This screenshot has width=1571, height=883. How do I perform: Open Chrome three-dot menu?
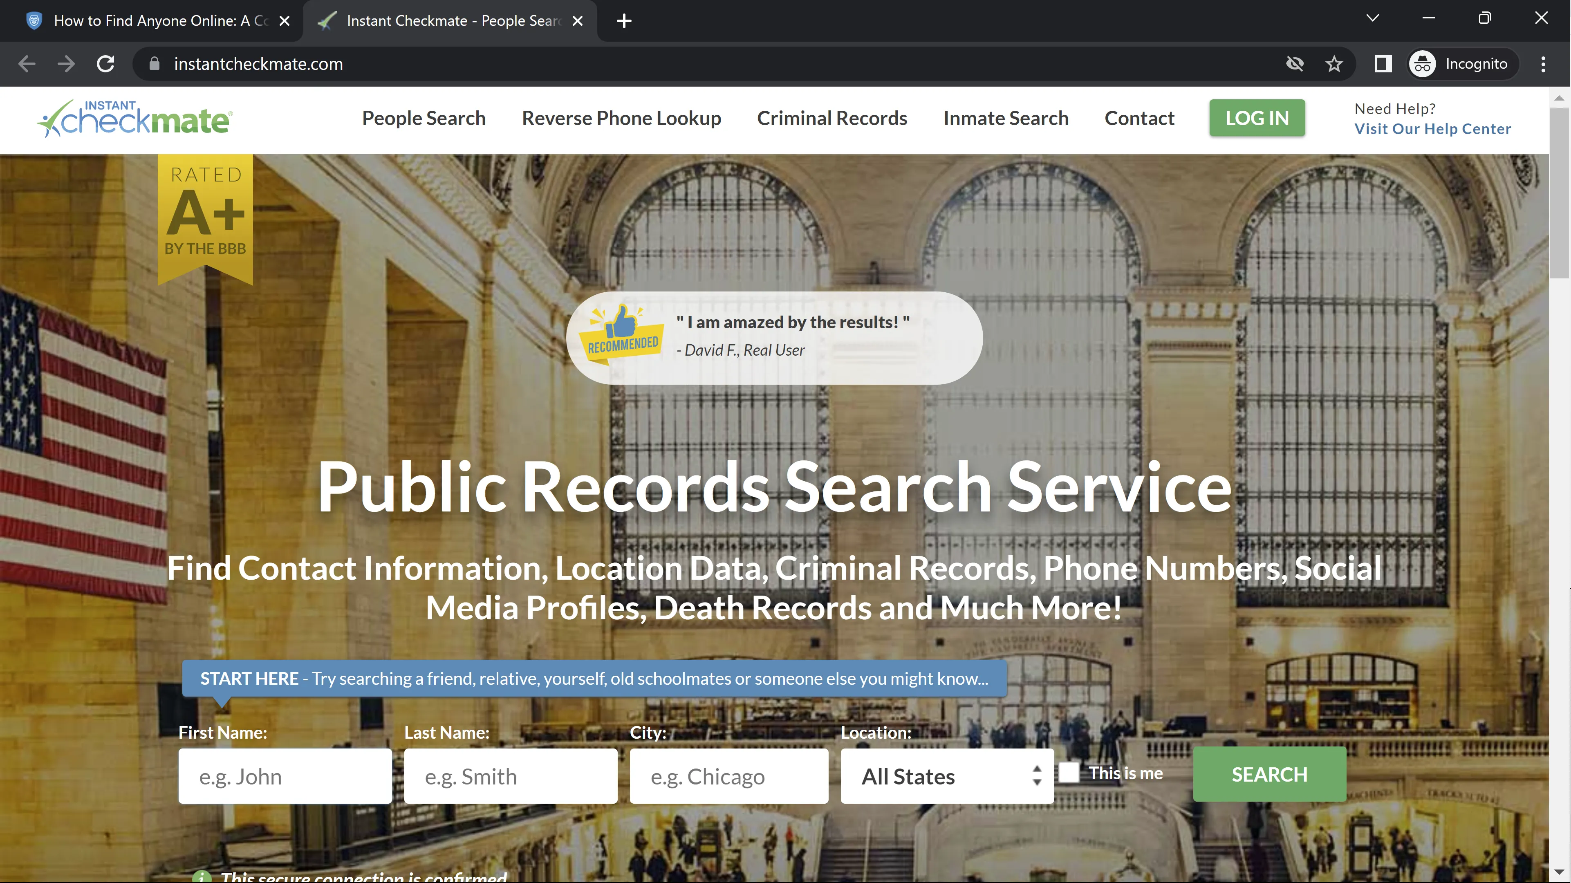tap(1543, 64)
